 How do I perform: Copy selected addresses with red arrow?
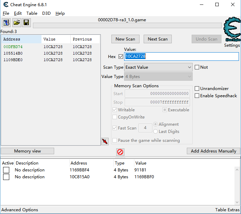105,141
